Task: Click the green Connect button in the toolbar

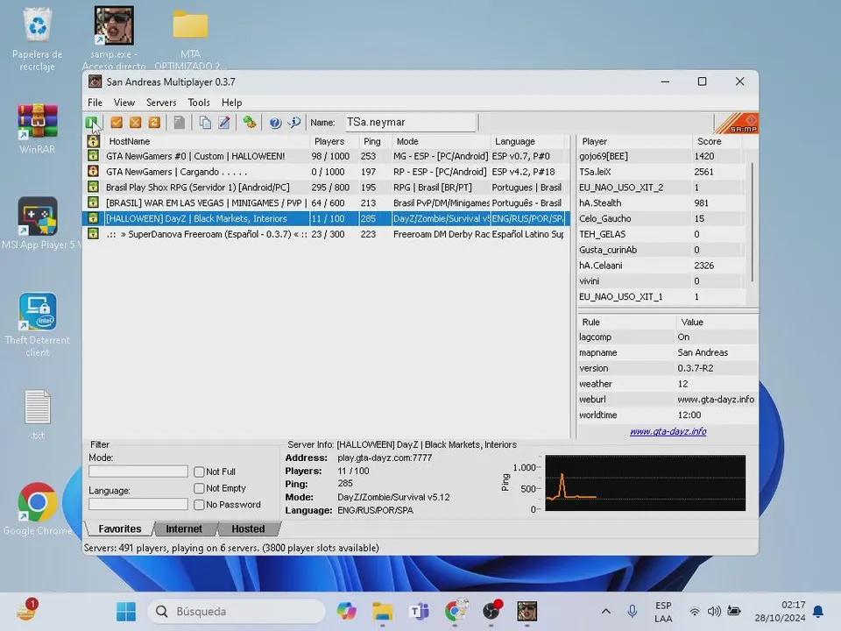Action: click(92, 123)
